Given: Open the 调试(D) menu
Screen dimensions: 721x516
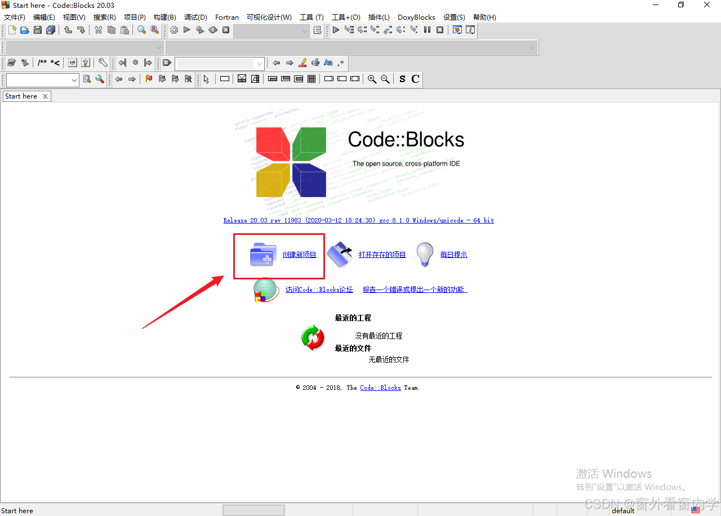Looking at the screenshot, I should point(195,17).
